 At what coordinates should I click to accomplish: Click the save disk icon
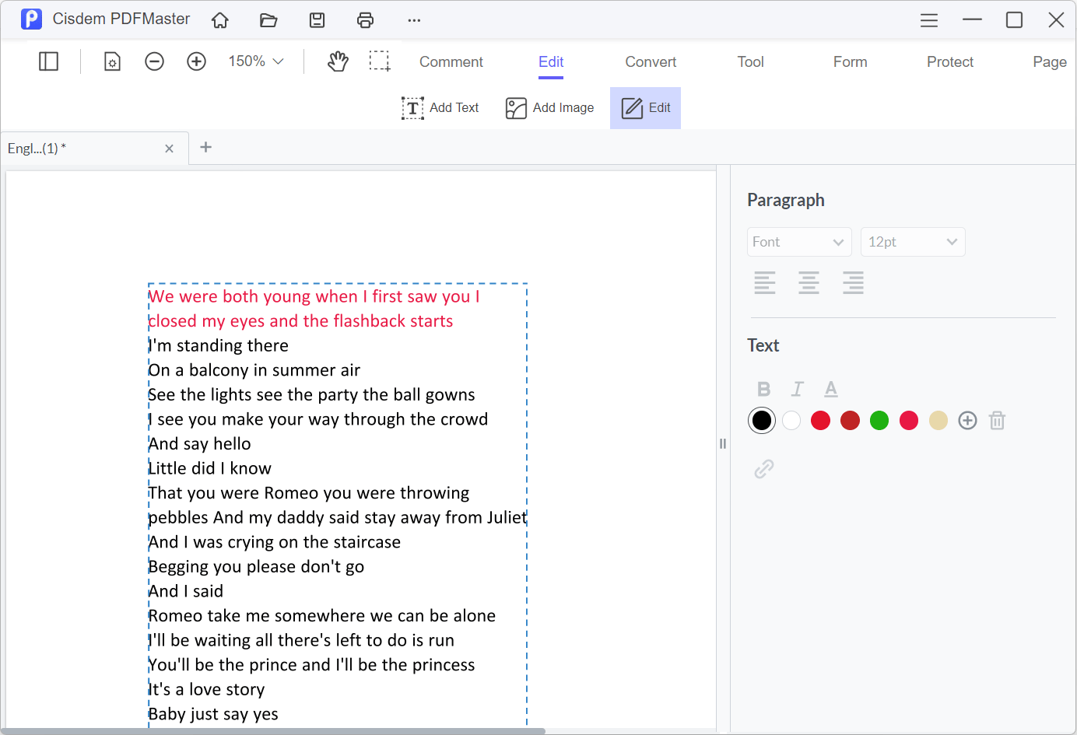317,20
